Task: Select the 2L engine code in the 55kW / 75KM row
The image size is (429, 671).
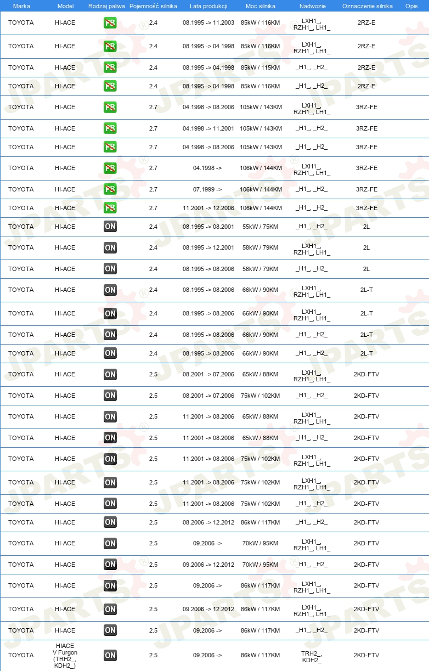Action: [366, 227]
